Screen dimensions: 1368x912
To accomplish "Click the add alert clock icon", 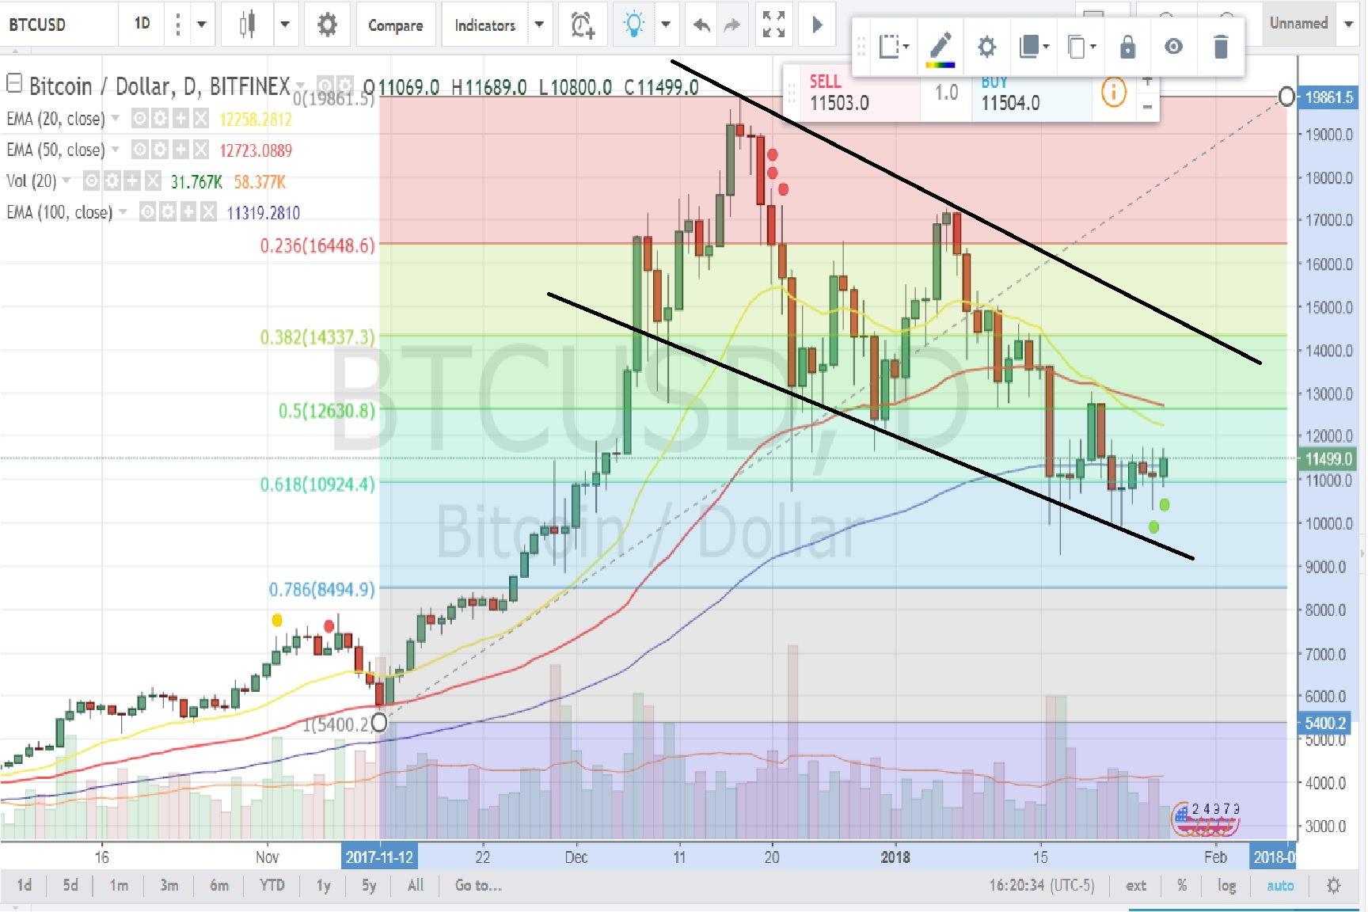I will click(x=583, y=25).
